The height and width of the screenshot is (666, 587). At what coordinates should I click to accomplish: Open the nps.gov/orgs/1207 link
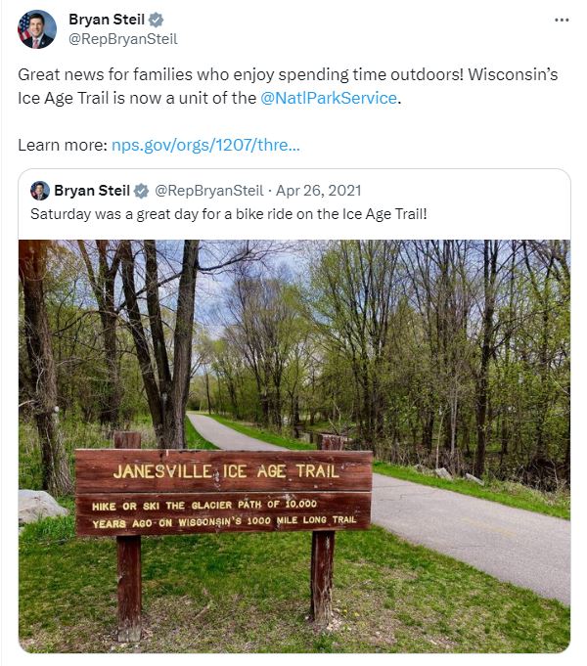[x=205, y=145]
